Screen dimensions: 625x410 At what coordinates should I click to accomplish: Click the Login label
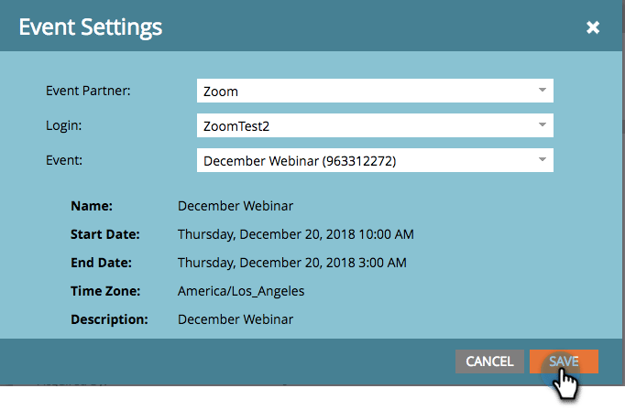(62, 125)
